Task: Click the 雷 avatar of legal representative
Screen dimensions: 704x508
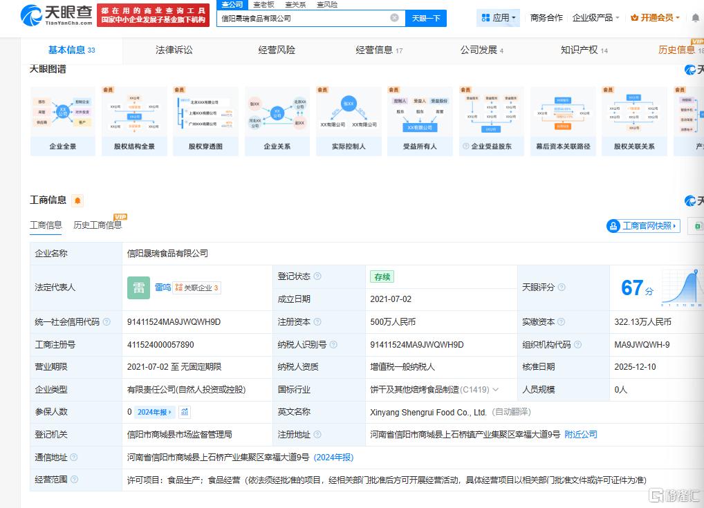Action: click(139, 288)
